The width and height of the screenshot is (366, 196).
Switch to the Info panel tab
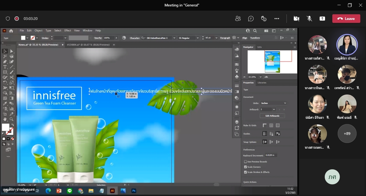point(259,47)
